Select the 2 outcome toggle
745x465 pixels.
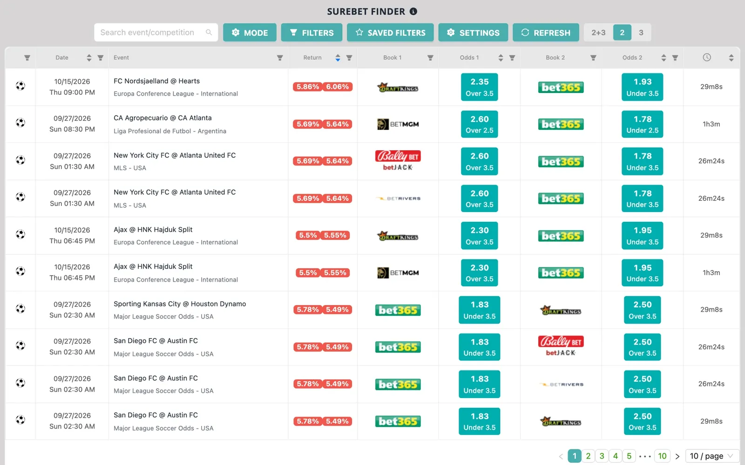(622, 33)
